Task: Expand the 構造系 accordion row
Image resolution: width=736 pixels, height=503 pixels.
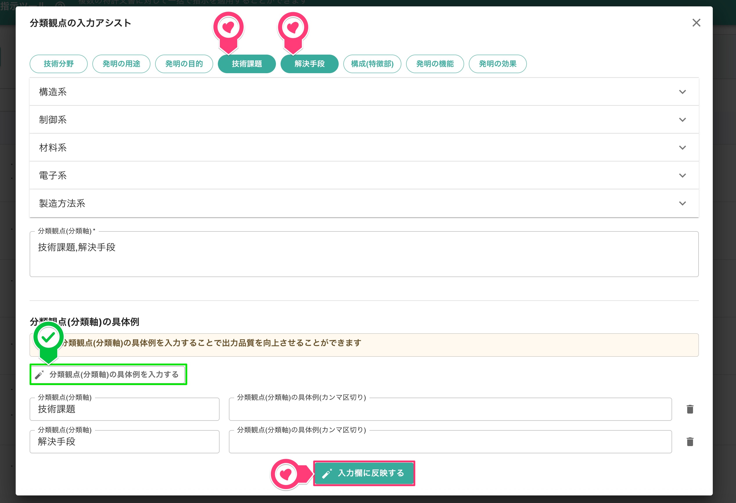Action: [364, 92]
